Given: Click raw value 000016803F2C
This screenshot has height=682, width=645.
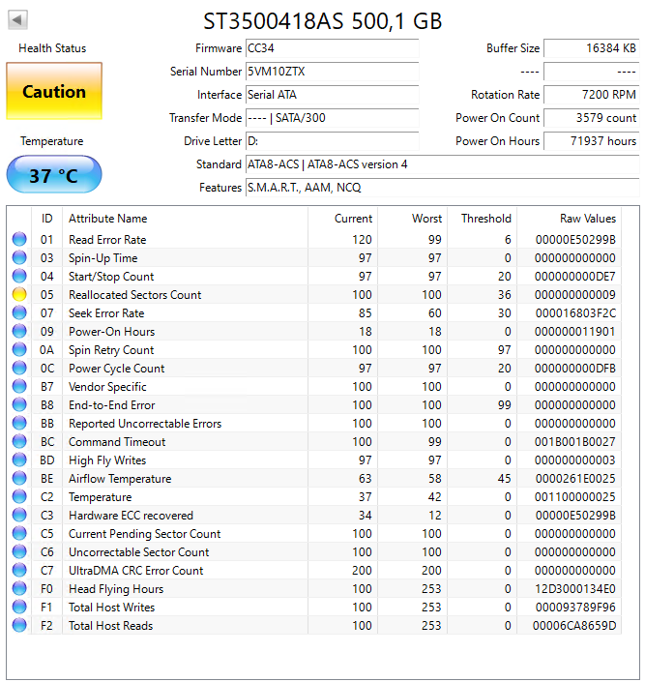Looking at the screenshot, I should (575, 313).
